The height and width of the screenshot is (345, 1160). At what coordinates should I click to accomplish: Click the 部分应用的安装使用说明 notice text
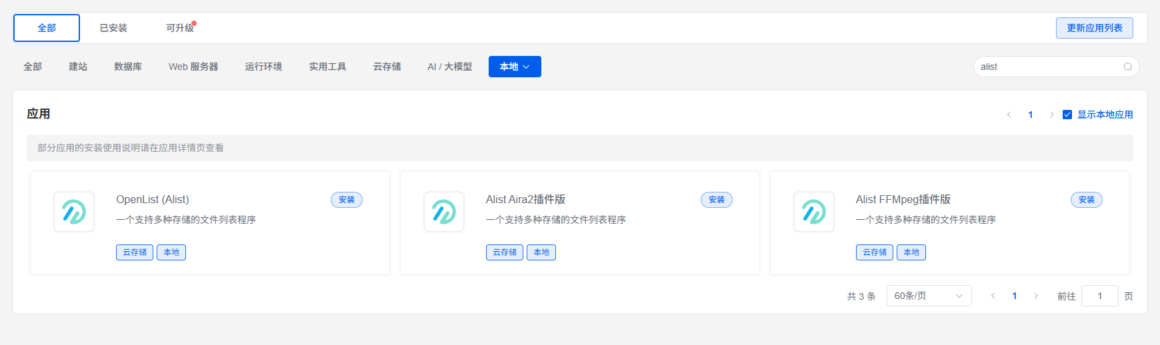pos(131,148)
